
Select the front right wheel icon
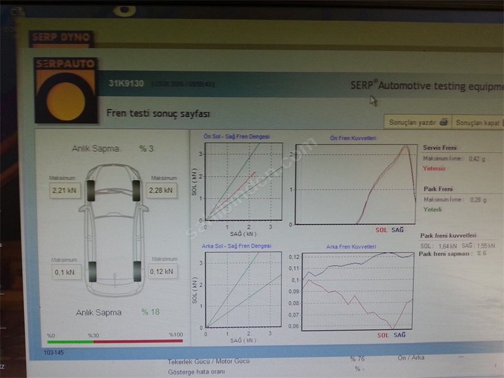136,188
